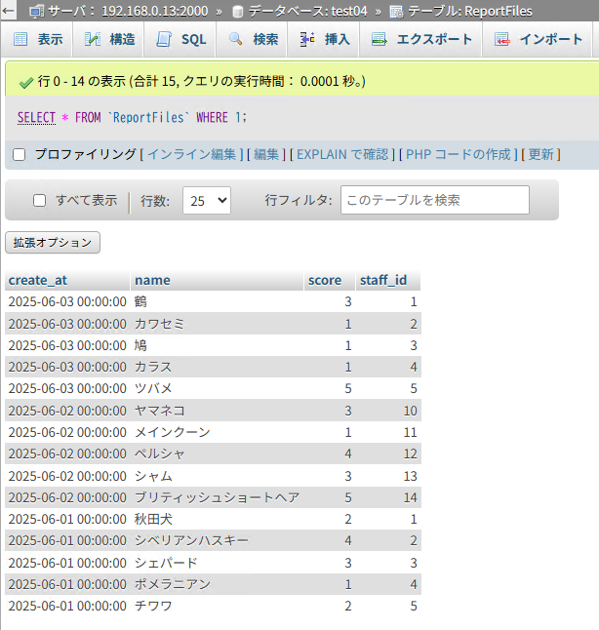Screen dimensions: 599x630
Task: Open the インポート import tab
Action: 538,39
